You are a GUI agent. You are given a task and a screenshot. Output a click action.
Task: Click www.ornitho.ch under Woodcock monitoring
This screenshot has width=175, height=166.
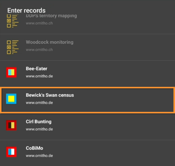[x=39, y=50]
